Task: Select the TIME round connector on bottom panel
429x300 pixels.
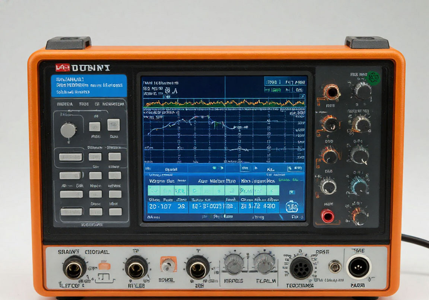Action: coord(358,266)
